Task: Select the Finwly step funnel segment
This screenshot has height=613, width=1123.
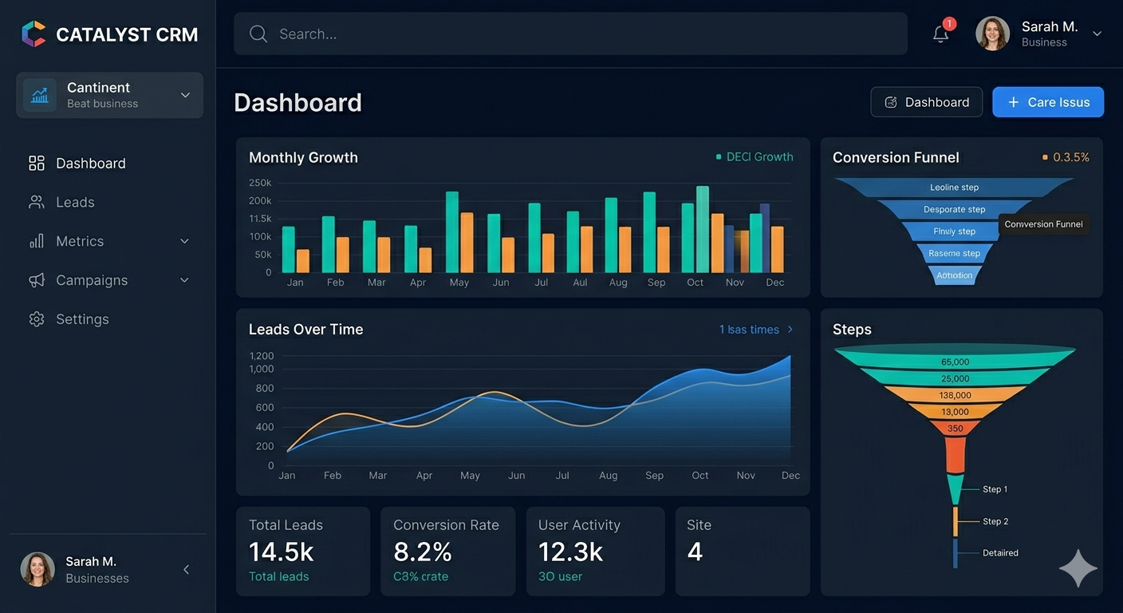Action: point(954,231)
